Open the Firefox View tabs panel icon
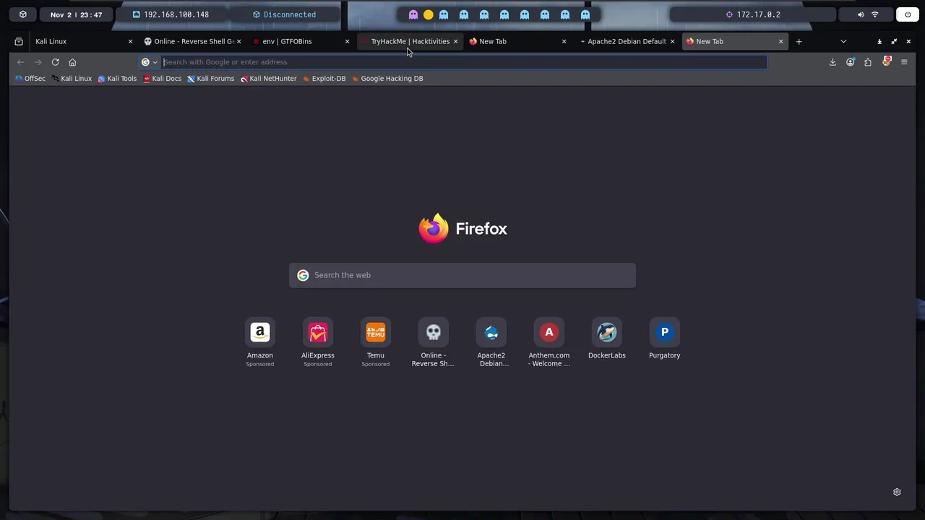The width and height of the screenshot is (925, 520). coord(19,41)
